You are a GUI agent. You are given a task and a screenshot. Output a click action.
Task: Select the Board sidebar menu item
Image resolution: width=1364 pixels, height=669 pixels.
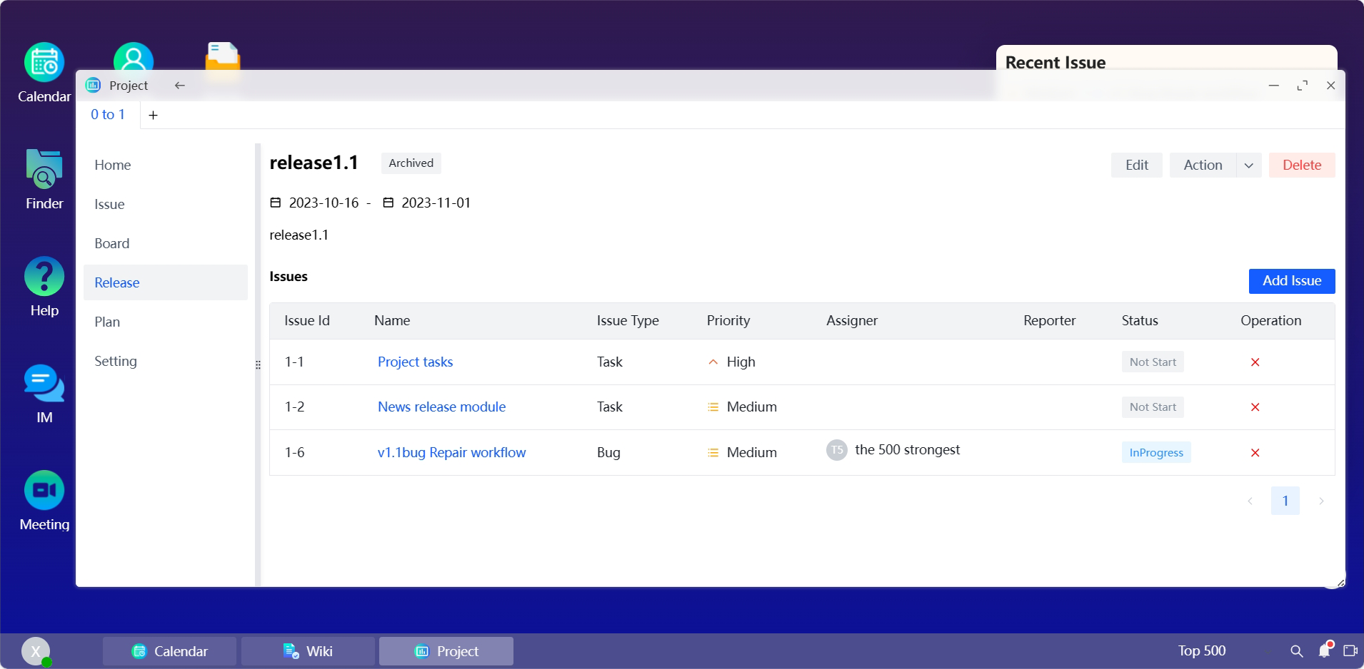coord(112,243)
